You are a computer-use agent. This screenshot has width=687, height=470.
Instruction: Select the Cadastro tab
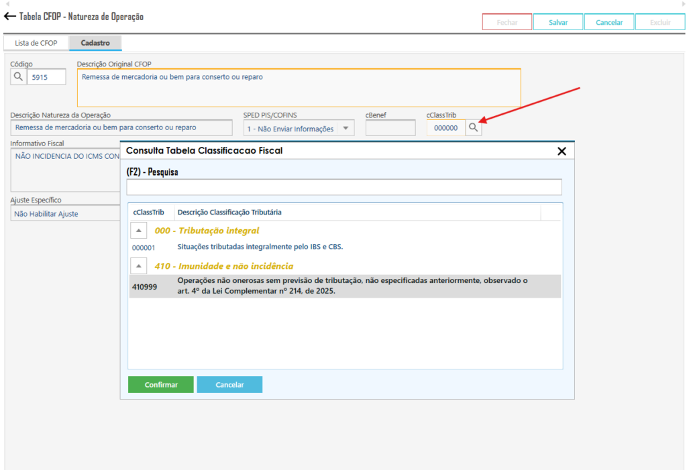pyautogui.click(x=95, y=43)
